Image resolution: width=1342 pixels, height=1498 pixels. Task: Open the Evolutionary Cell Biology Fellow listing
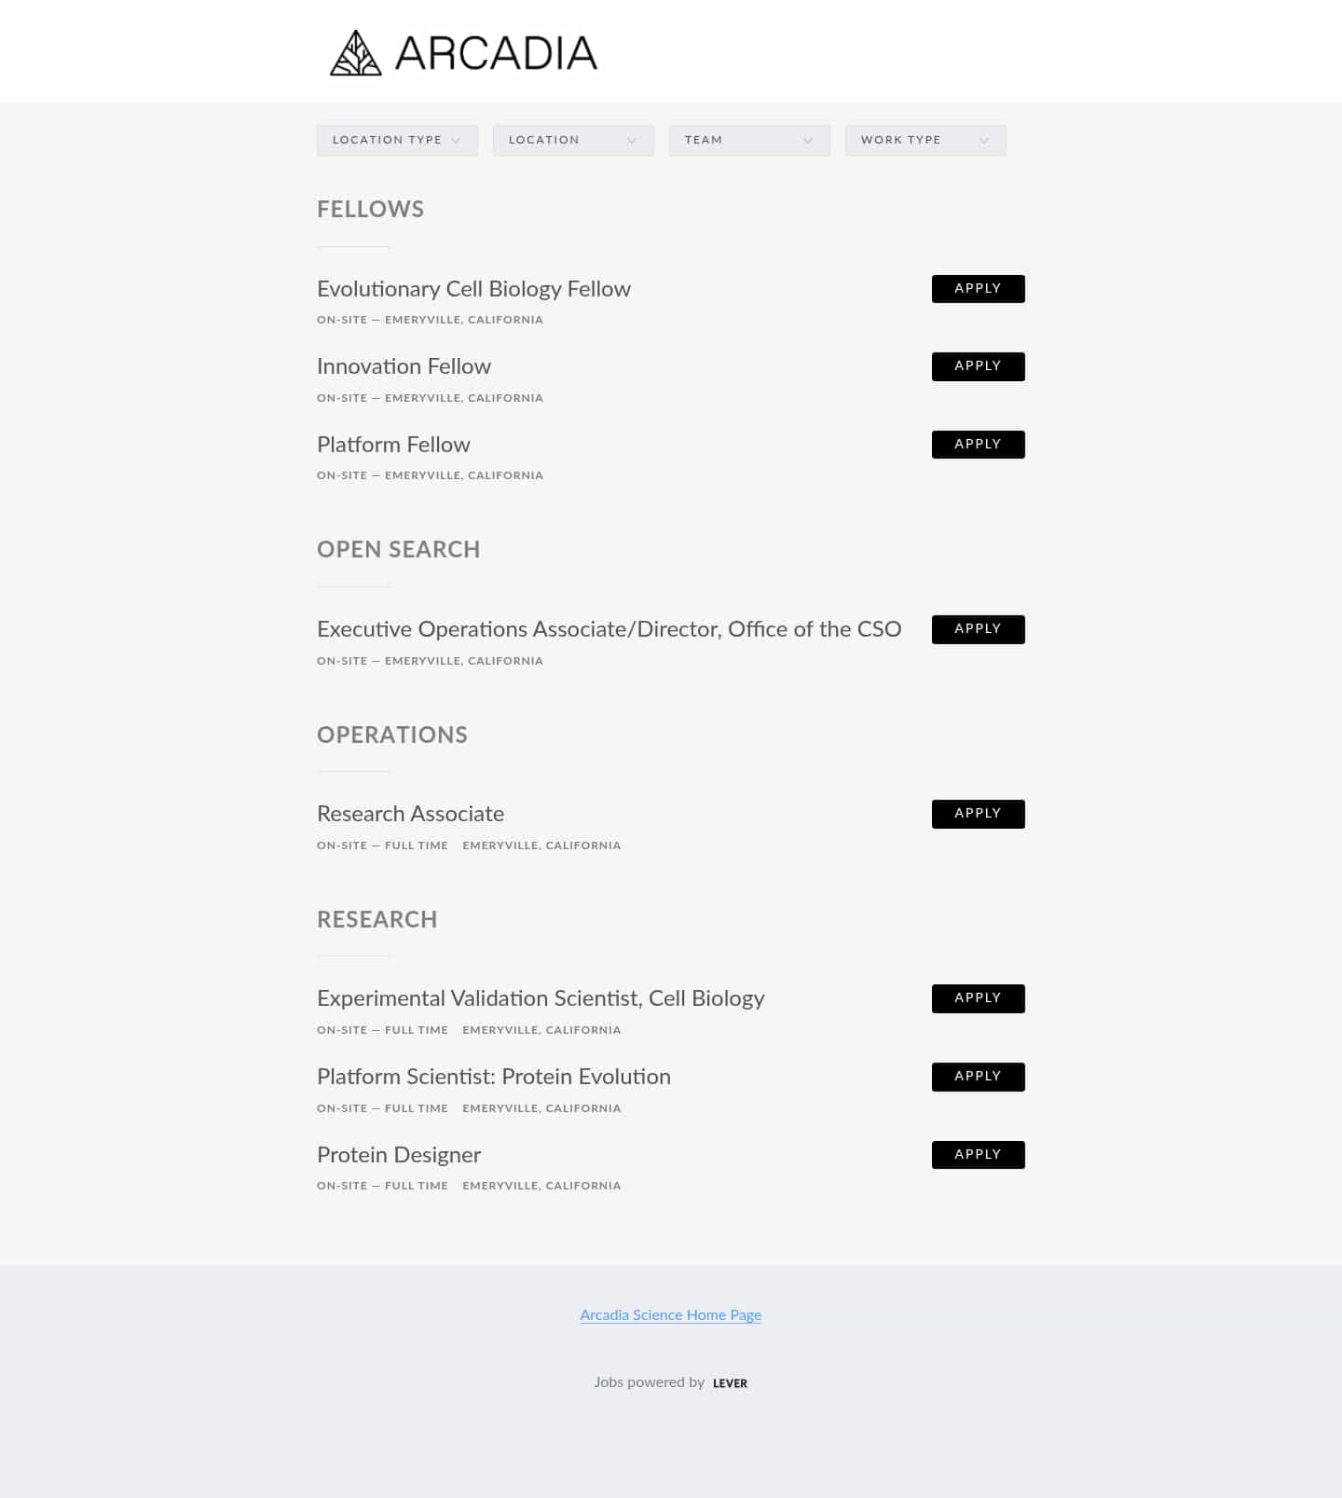[x=473, y=289]
